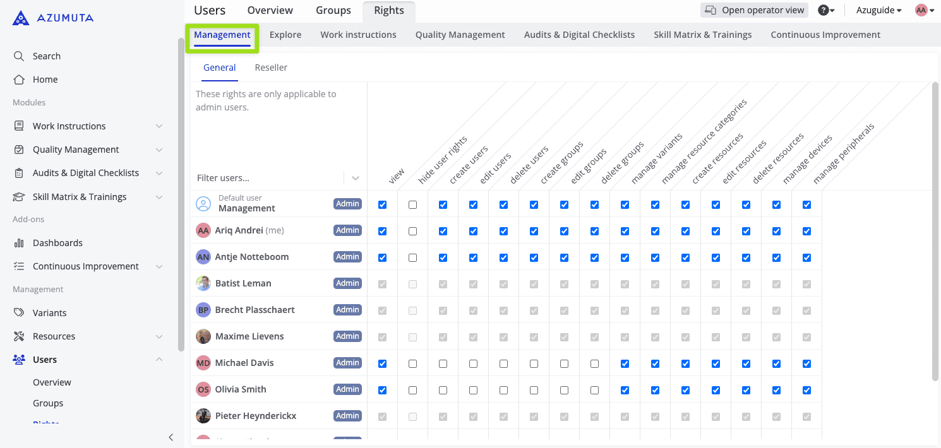Open the Work Instructions module icon
Viewport: 941px width, 448px height.
tap(19, 126)
